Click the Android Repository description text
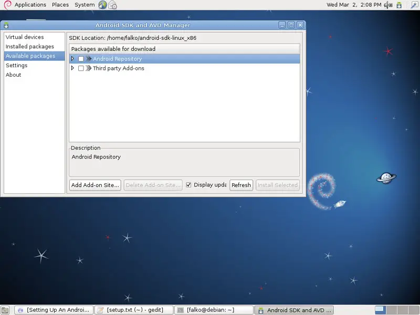420x315 pixels. pyautogui.click(x=96, y=157)
